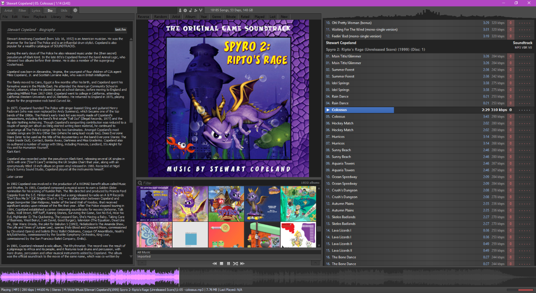Set rating dots for playing Colossus track
The width and height of the screenshot is (536, 293).
tap(524, 110)
